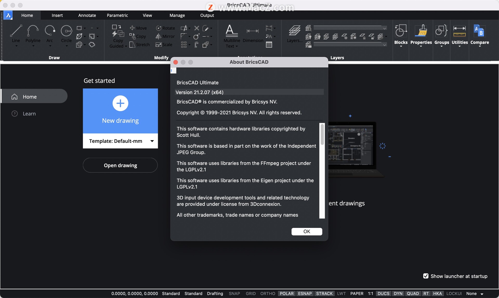Click the New drawing tile
The width and height of the screenshot is (499, 298).
120,111
